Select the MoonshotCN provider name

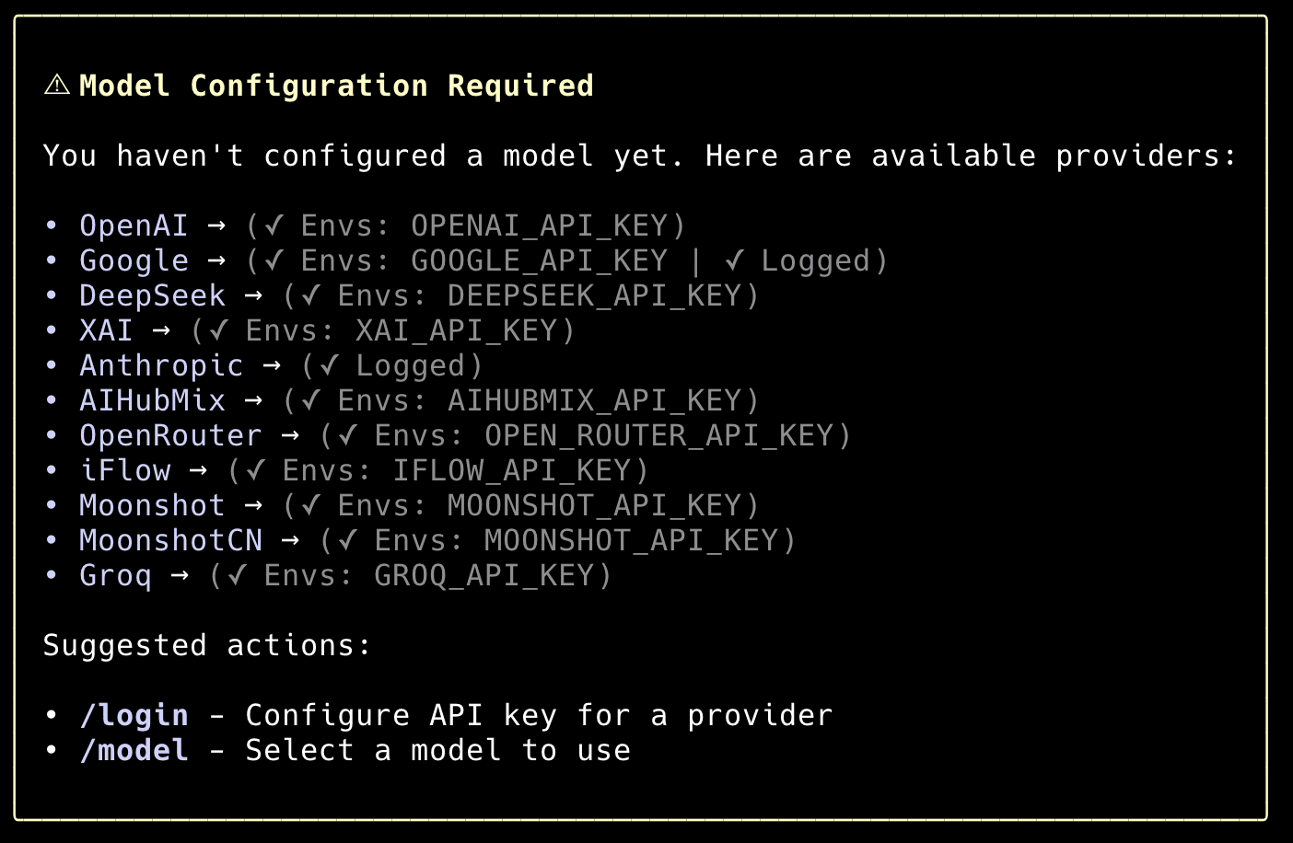click(170, 540)
